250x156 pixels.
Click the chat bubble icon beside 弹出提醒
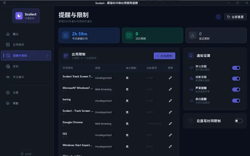click(192, 68)
